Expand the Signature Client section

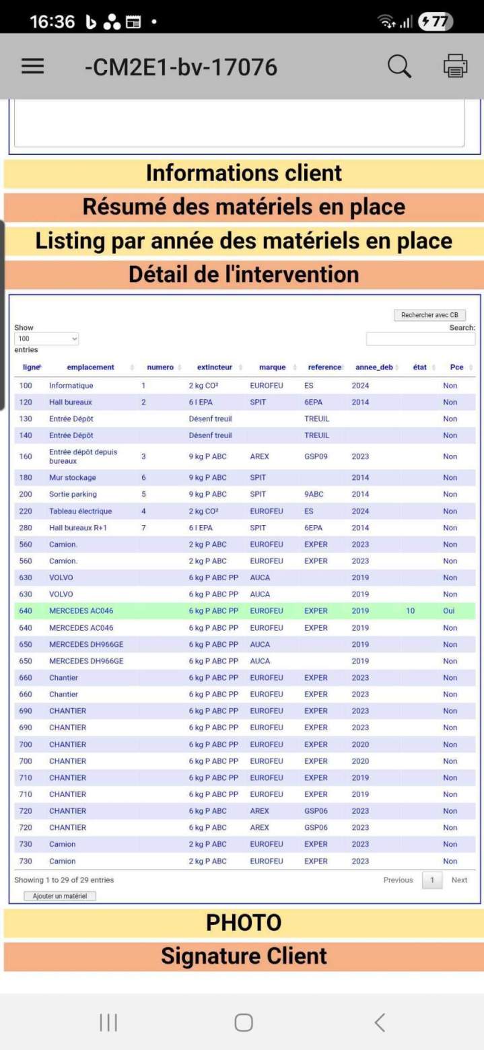[x=244, y=956]
